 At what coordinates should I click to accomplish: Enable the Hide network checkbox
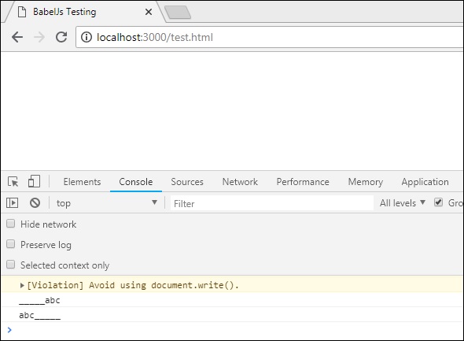tap(11, 224)
